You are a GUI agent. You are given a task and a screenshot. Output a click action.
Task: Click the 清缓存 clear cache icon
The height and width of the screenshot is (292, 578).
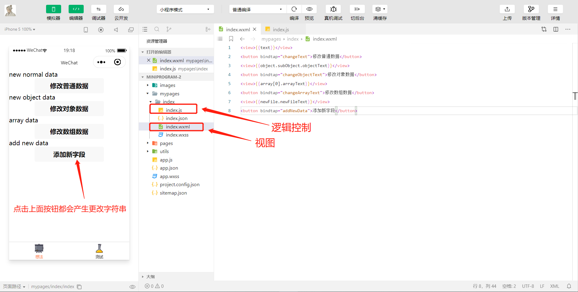pyautogui.click(x=380, y=9)
